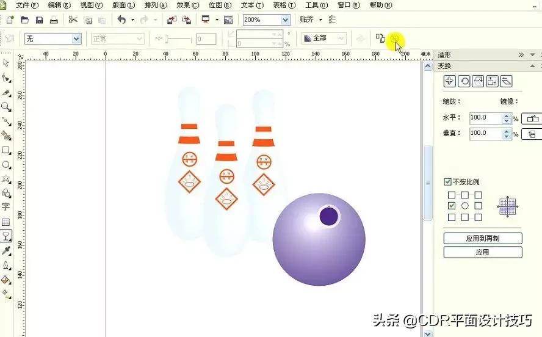Expand the 造形 panel arrow

[x=532, y=55]
